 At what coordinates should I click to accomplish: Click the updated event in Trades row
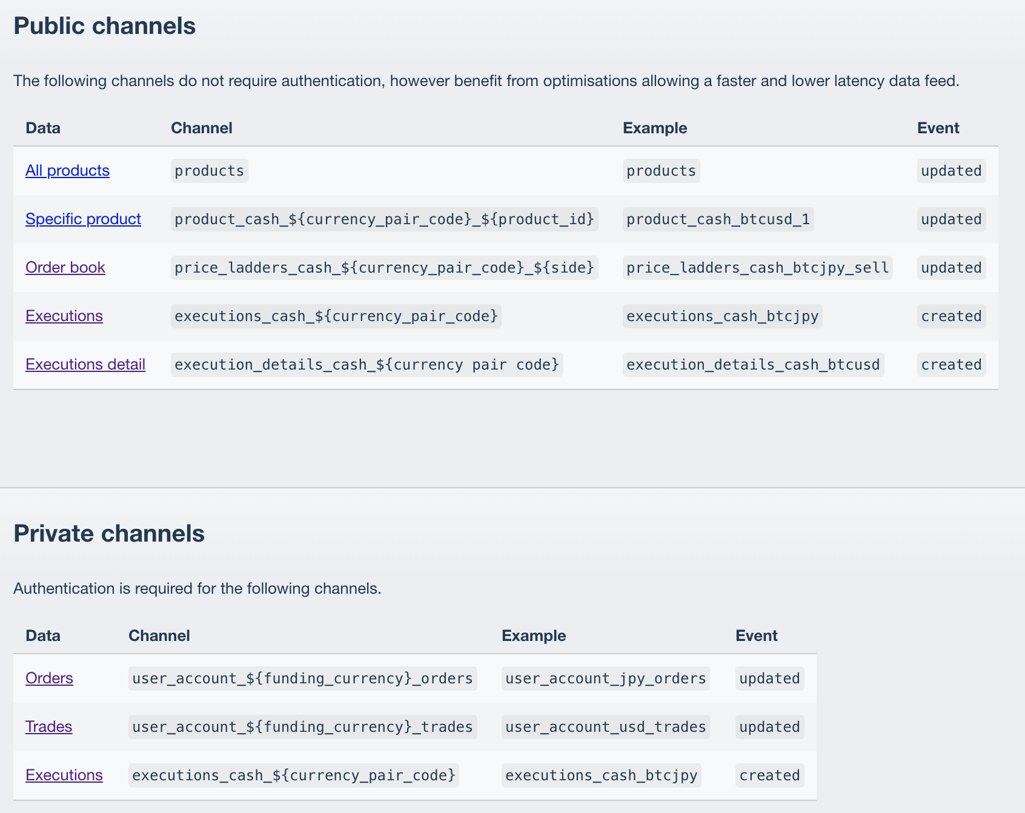[770, 727]
